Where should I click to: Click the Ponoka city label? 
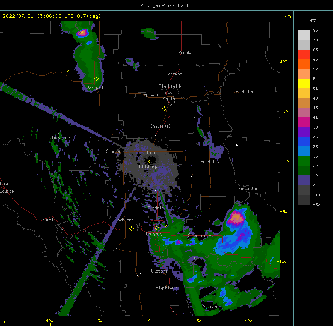(x=185, y=53)
